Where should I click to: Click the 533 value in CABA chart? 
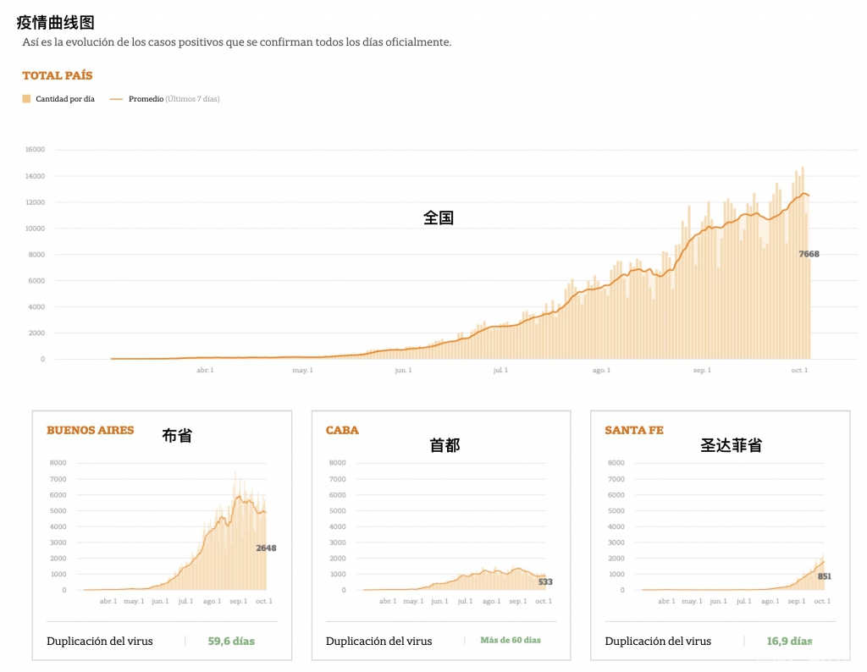click(x=544, y=582)
